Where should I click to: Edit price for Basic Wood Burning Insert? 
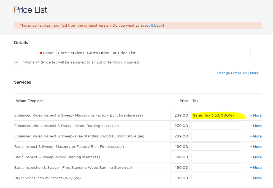tap(180, 157)
